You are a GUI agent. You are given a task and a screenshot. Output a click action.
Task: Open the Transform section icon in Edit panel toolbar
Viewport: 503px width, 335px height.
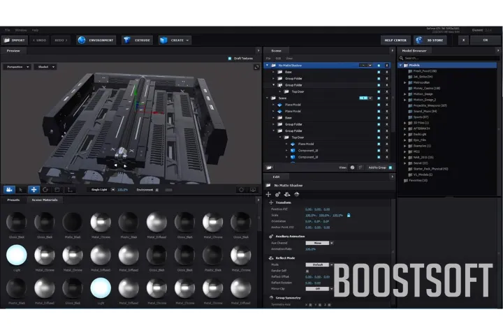coord(268,194)
